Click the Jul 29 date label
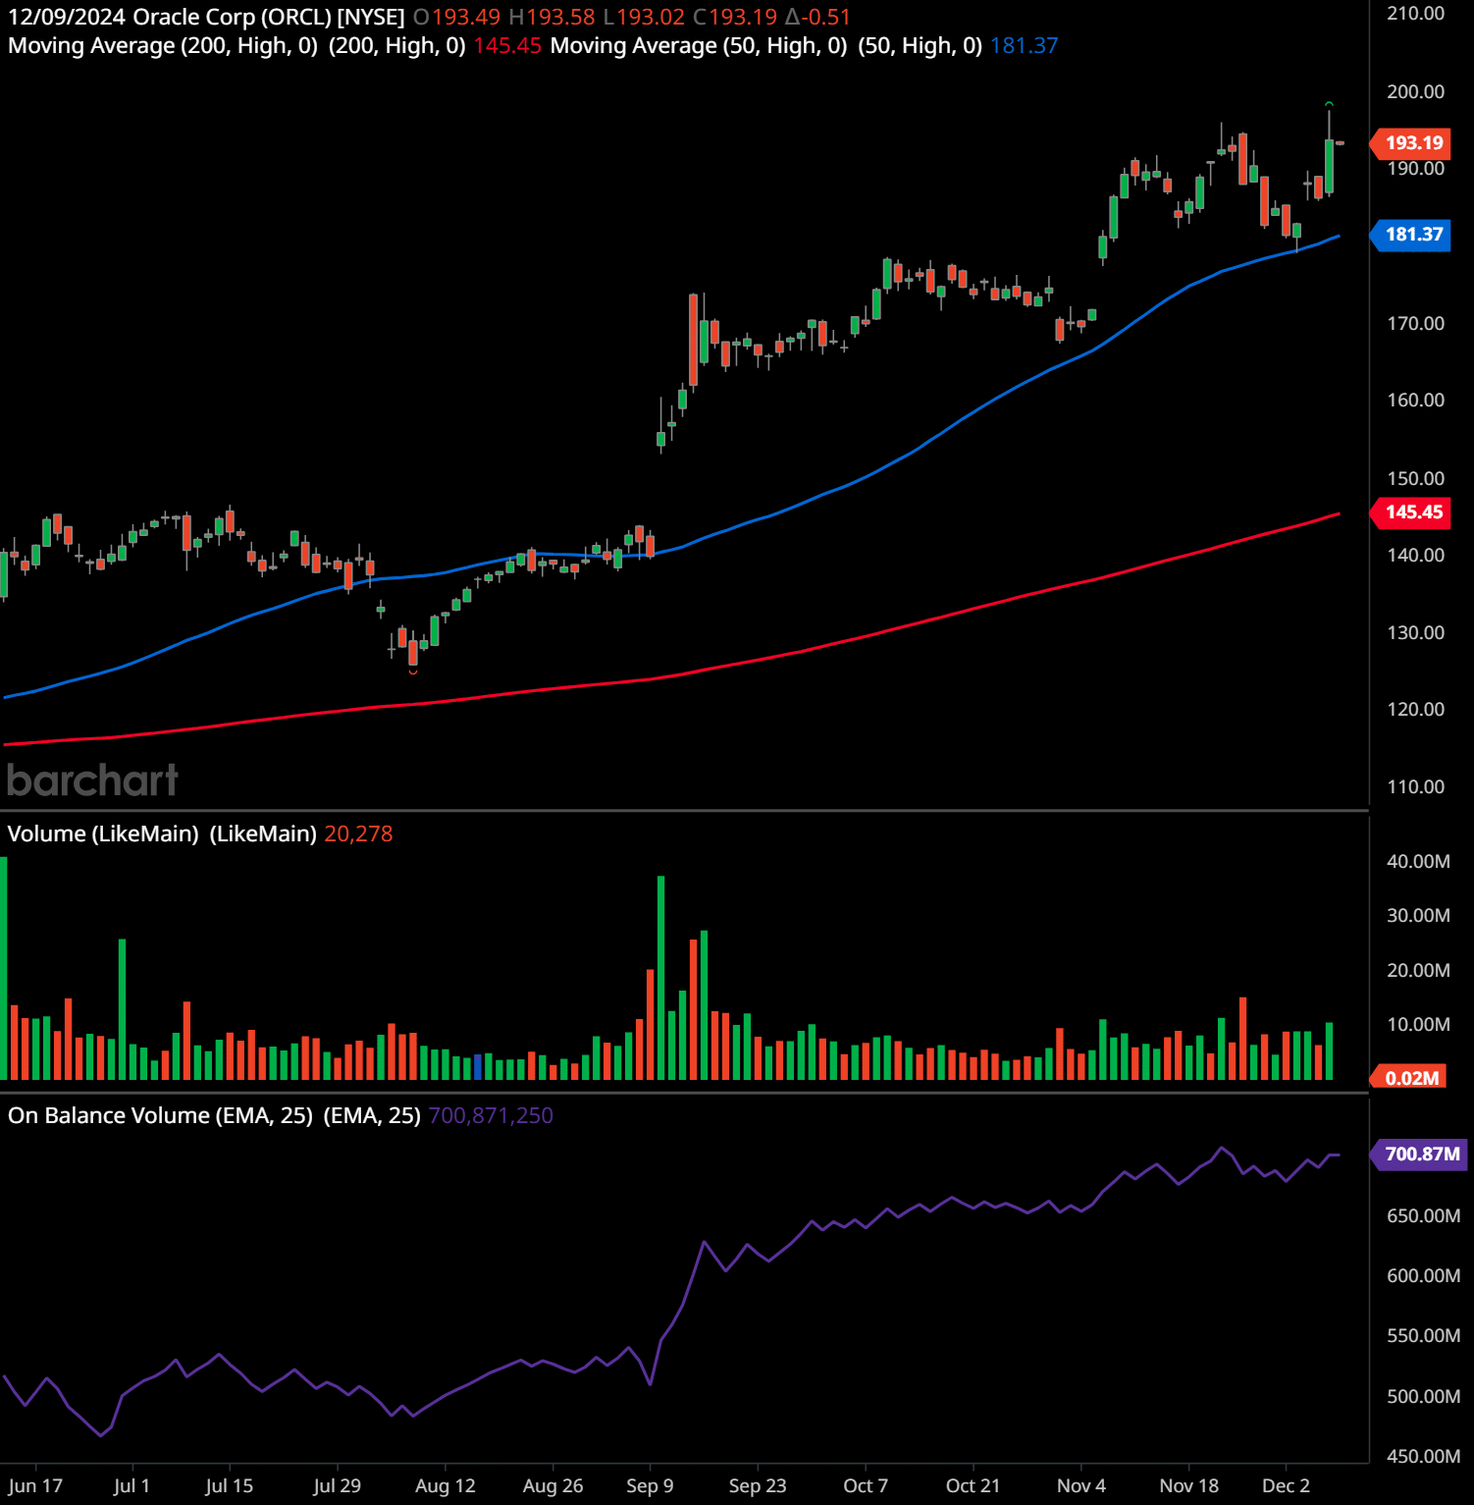Screen dimensions: 1474x1505 pyautogui.click(x=337, y=1485)
